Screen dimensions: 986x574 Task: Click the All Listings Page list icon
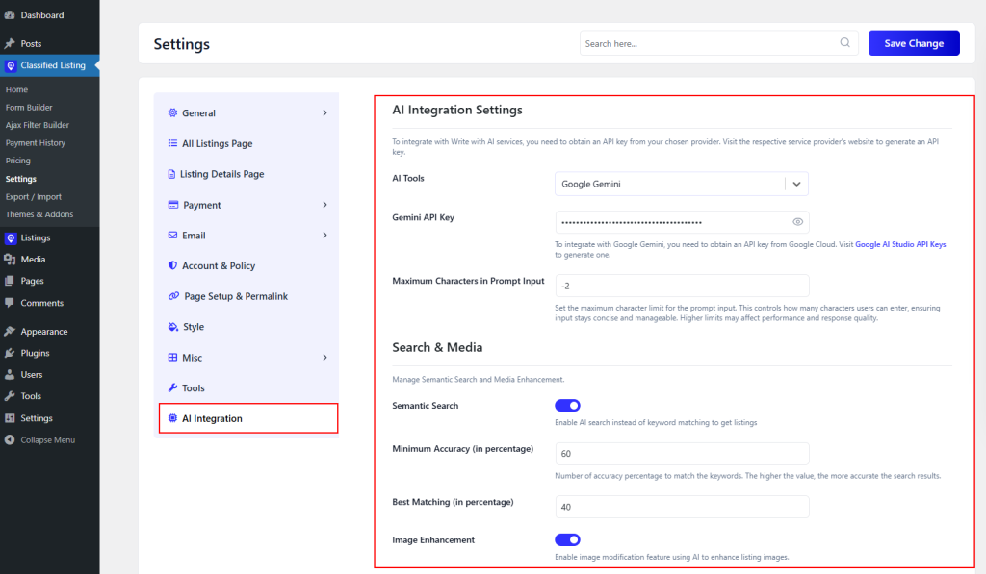pos(172,143)
